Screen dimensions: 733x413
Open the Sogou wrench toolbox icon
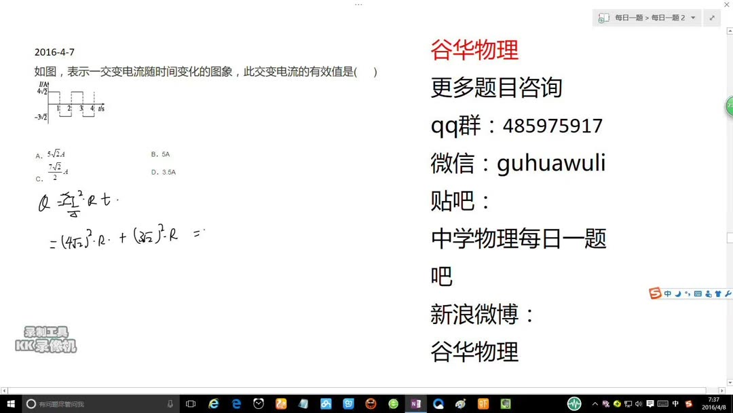coord(730,293)
